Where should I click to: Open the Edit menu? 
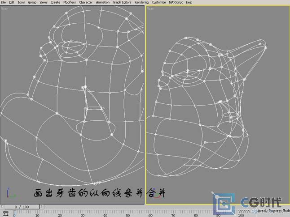tap(12, 2)
